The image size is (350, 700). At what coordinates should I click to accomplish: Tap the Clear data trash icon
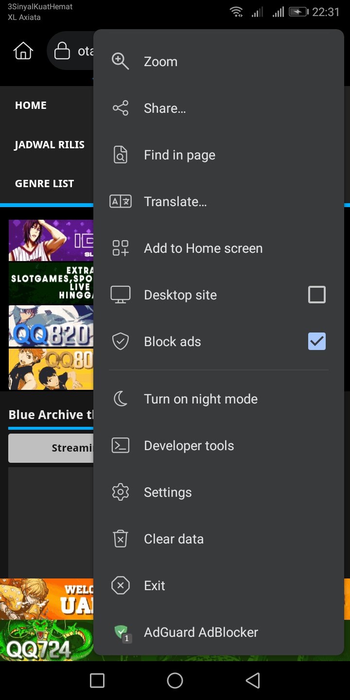pyautogui.click(x=120, y=539)
